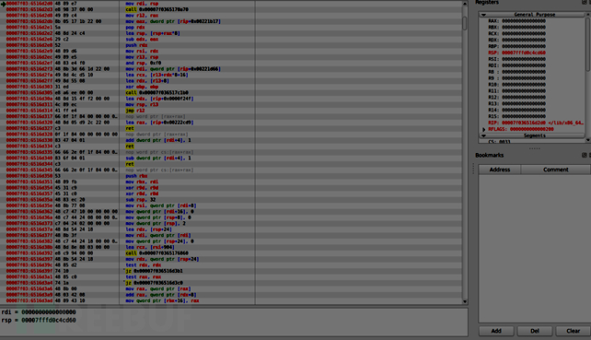Float the Registers panel via its icon
The width and height of the screenshot is (591, 340).
point(584,2)
